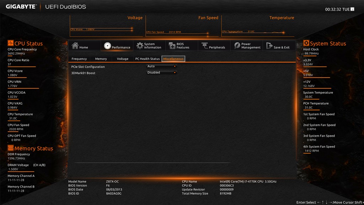Open the PCIe Slot Configuration Auto dropdown

162,66
